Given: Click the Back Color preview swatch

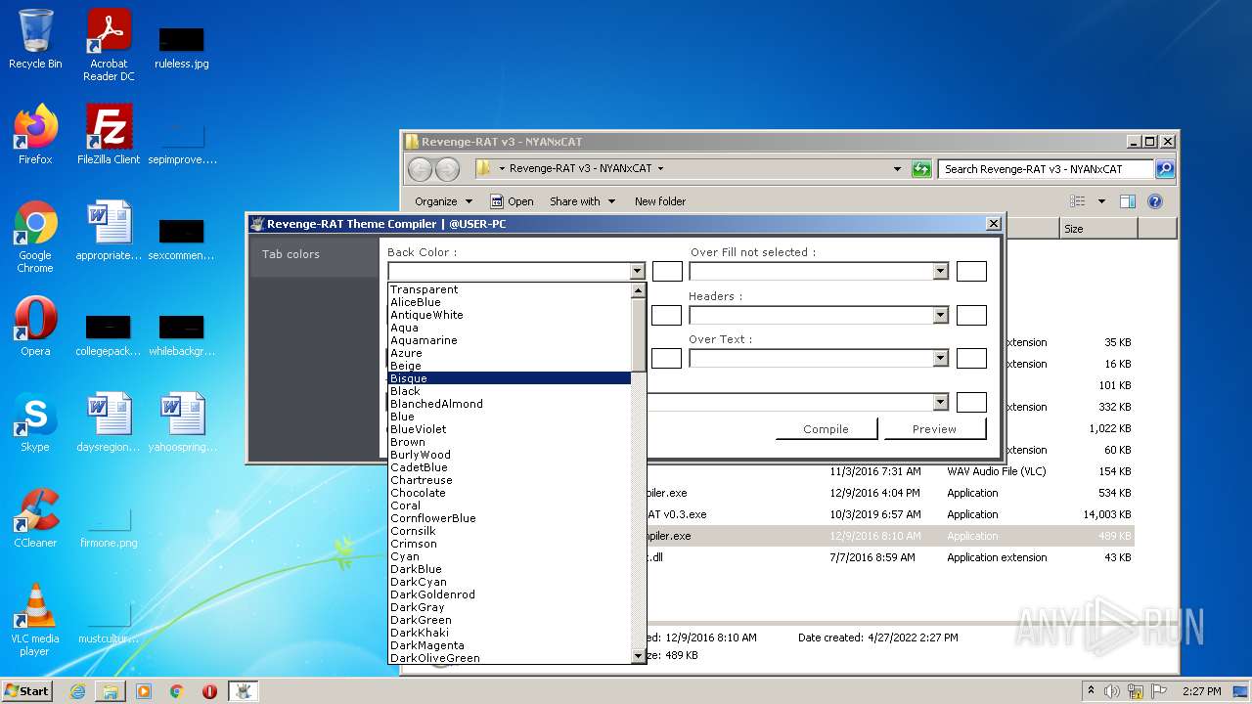Looking at the screenshot, I should [x=667, y=272].
